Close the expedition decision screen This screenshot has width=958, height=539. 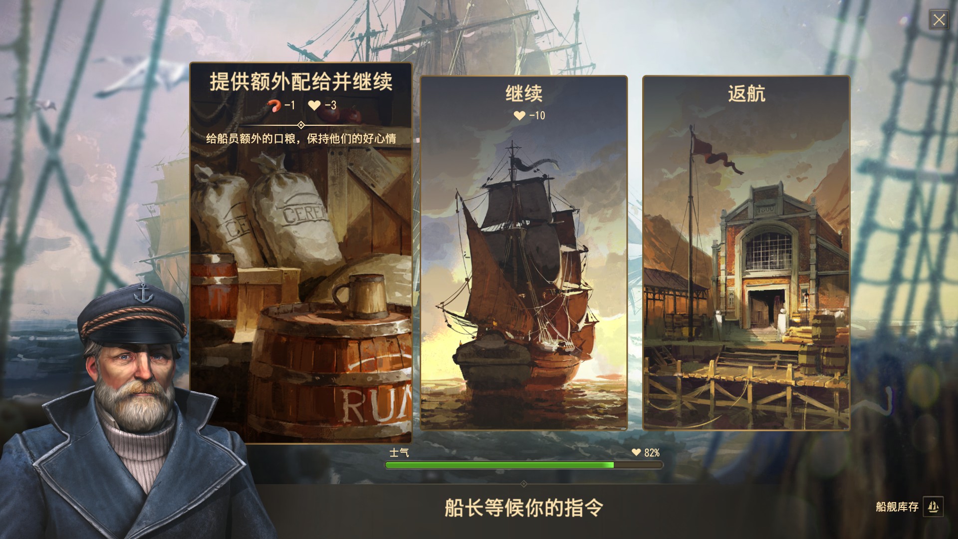coord(939,20)
